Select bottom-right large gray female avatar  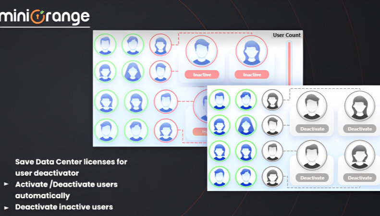pos(359,155)
